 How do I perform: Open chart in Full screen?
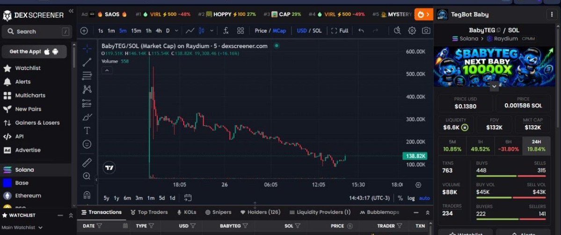(x=340, y=31)
